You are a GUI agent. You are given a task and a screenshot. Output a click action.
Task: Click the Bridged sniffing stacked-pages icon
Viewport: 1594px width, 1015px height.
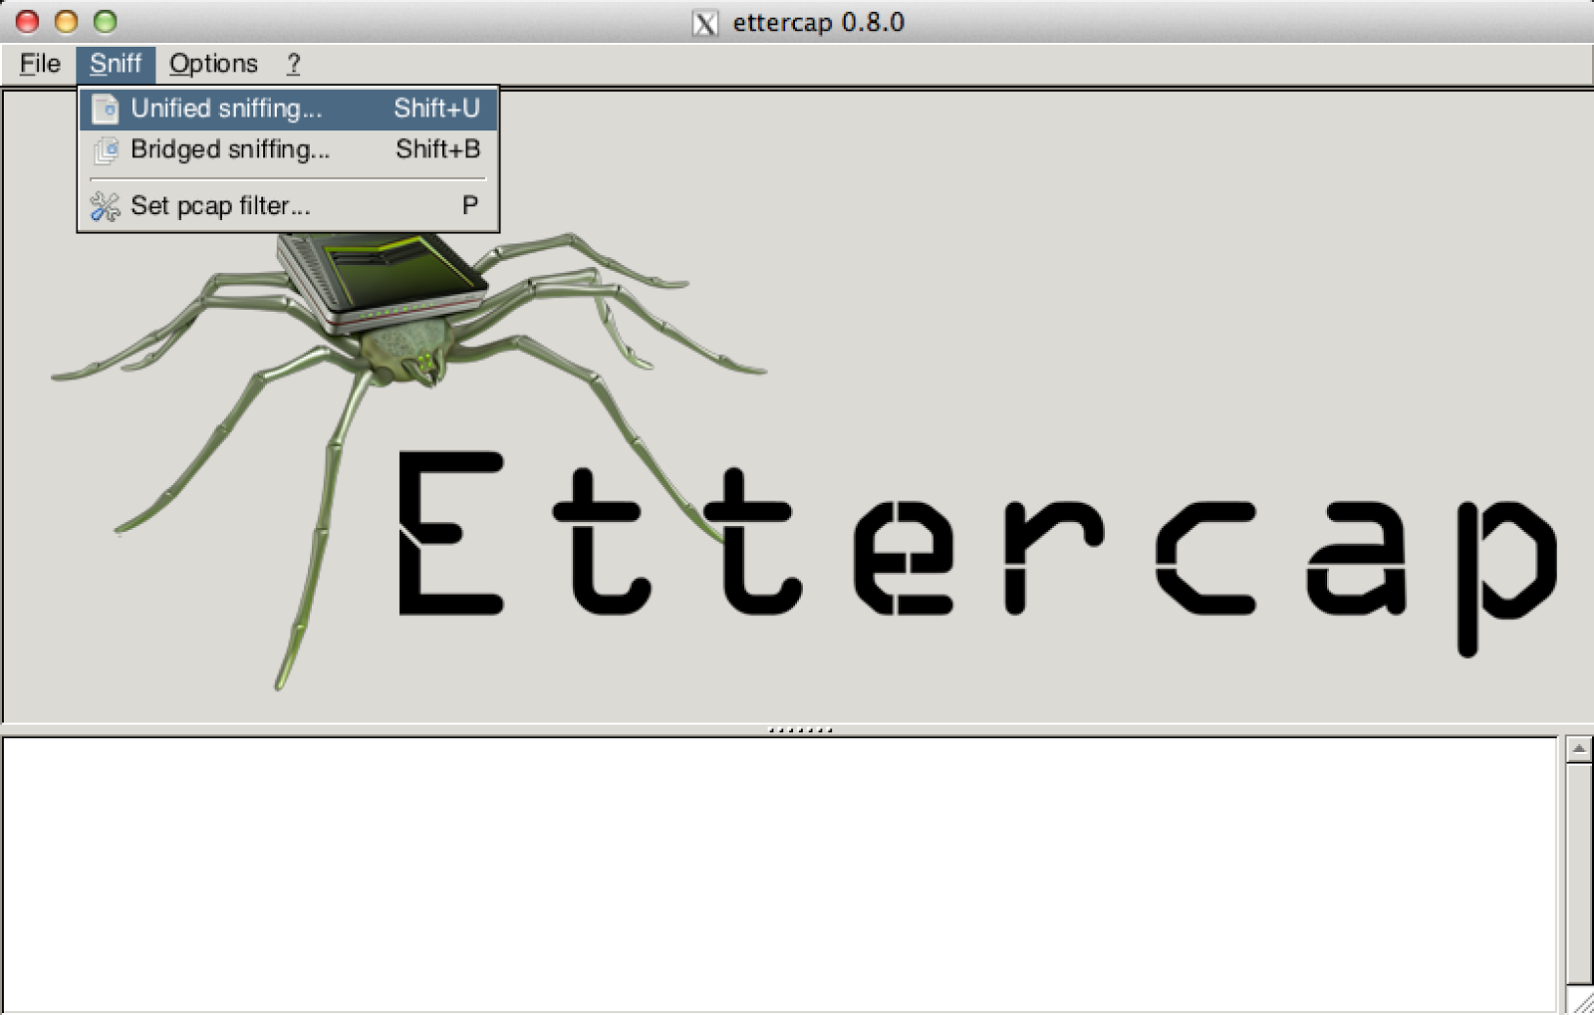pyautogui.click(x=106, y=149)
